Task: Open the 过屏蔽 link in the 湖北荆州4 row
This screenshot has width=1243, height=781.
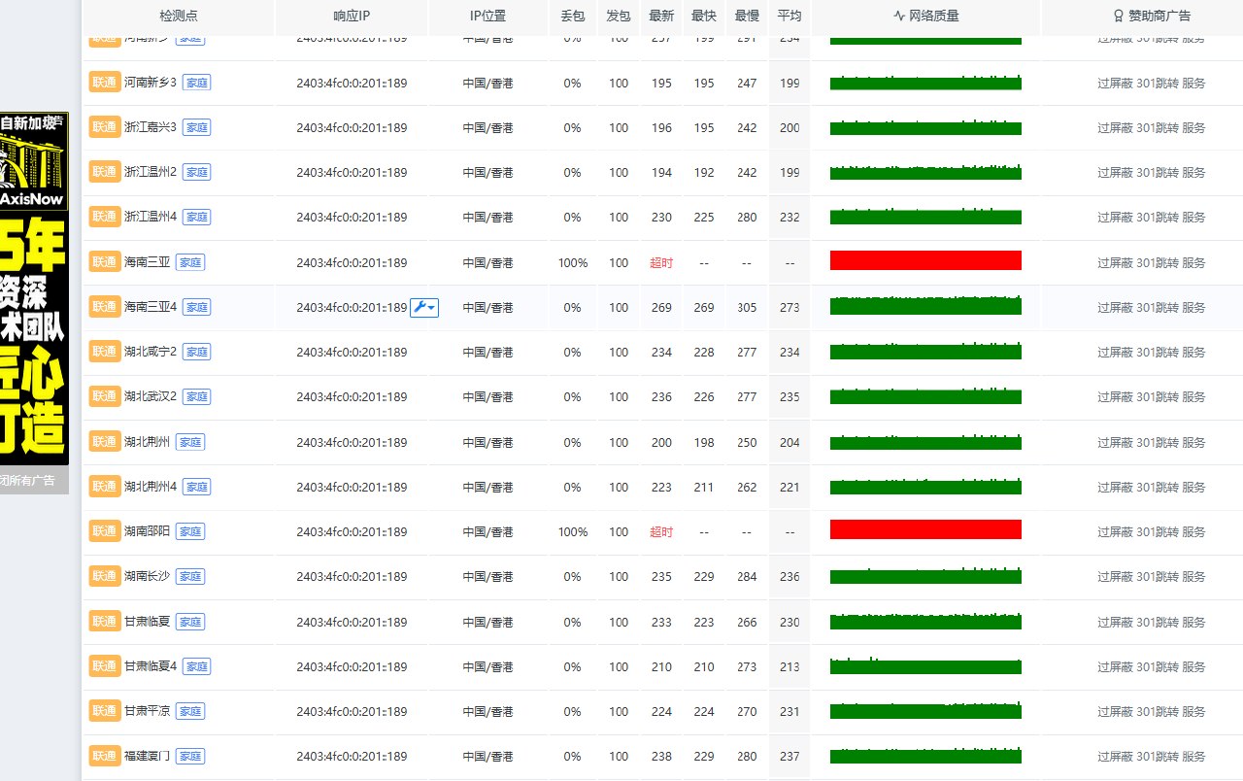Action: [1115, 488]
